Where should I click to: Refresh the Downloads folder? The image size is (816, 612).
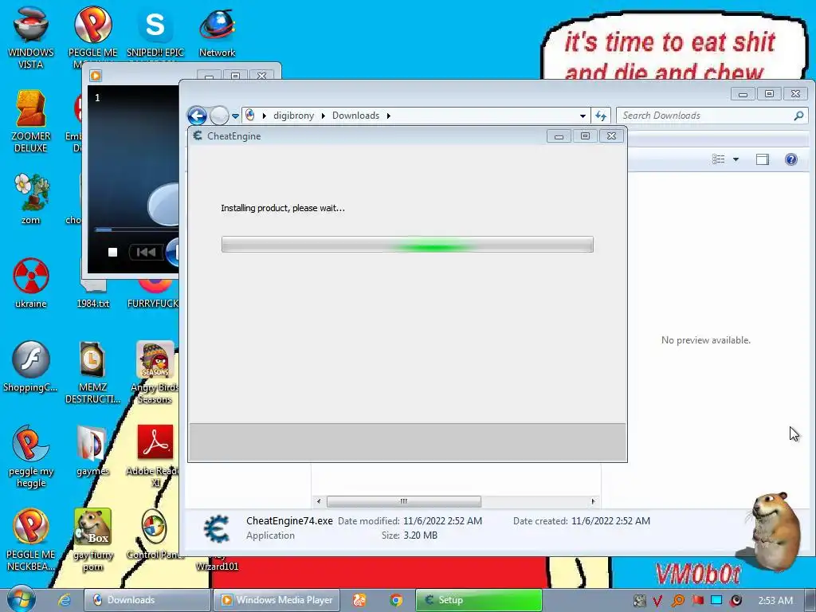click(601, 116)
